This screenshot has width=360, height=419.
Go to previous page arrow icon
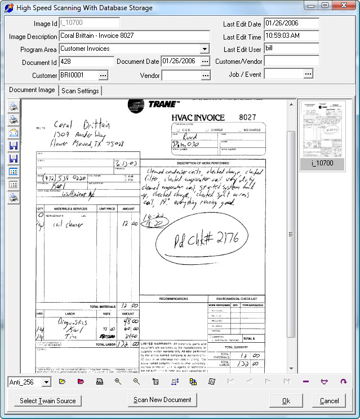click(x=250, y=381)
